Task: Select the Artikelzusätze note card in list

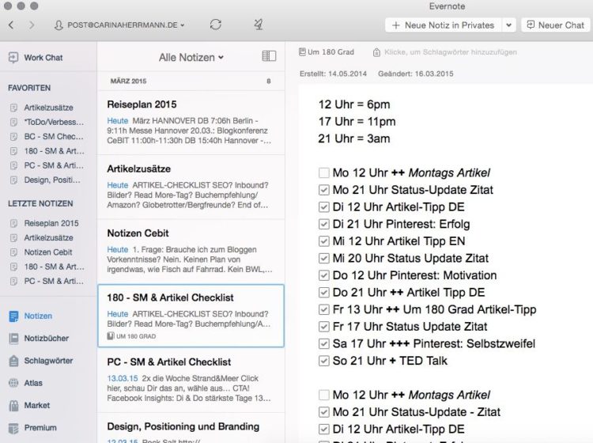Action: click(x=191, y=187)
